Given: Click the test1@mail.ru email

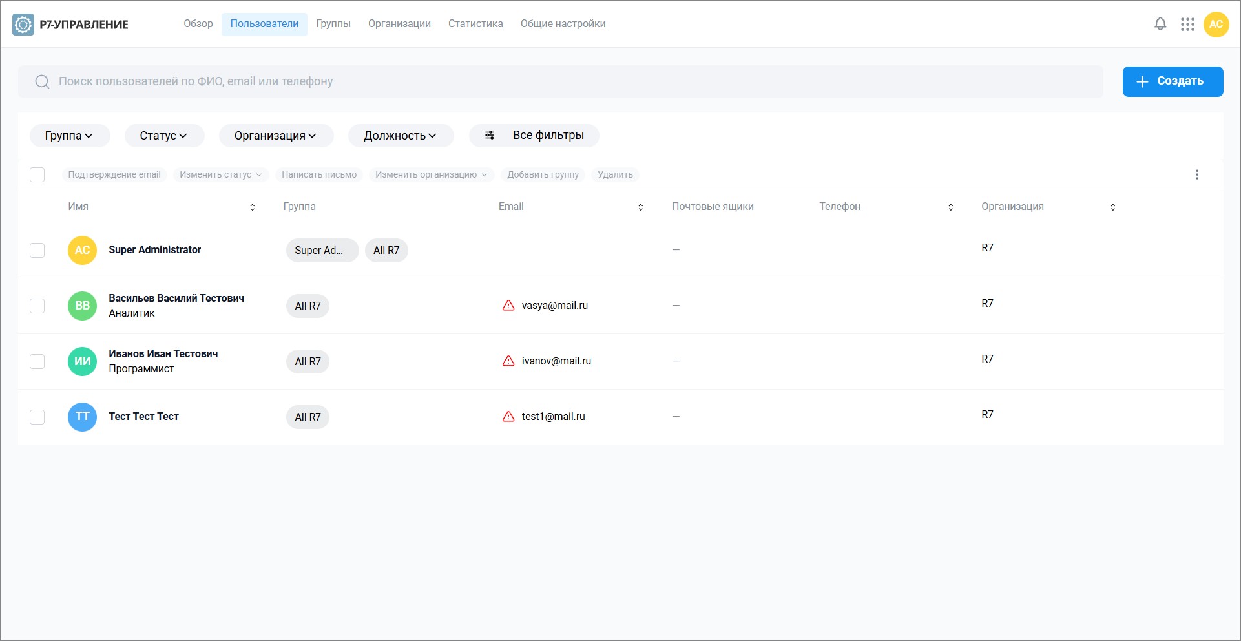Looking at the screenshot, I should (x=554, y=417).
